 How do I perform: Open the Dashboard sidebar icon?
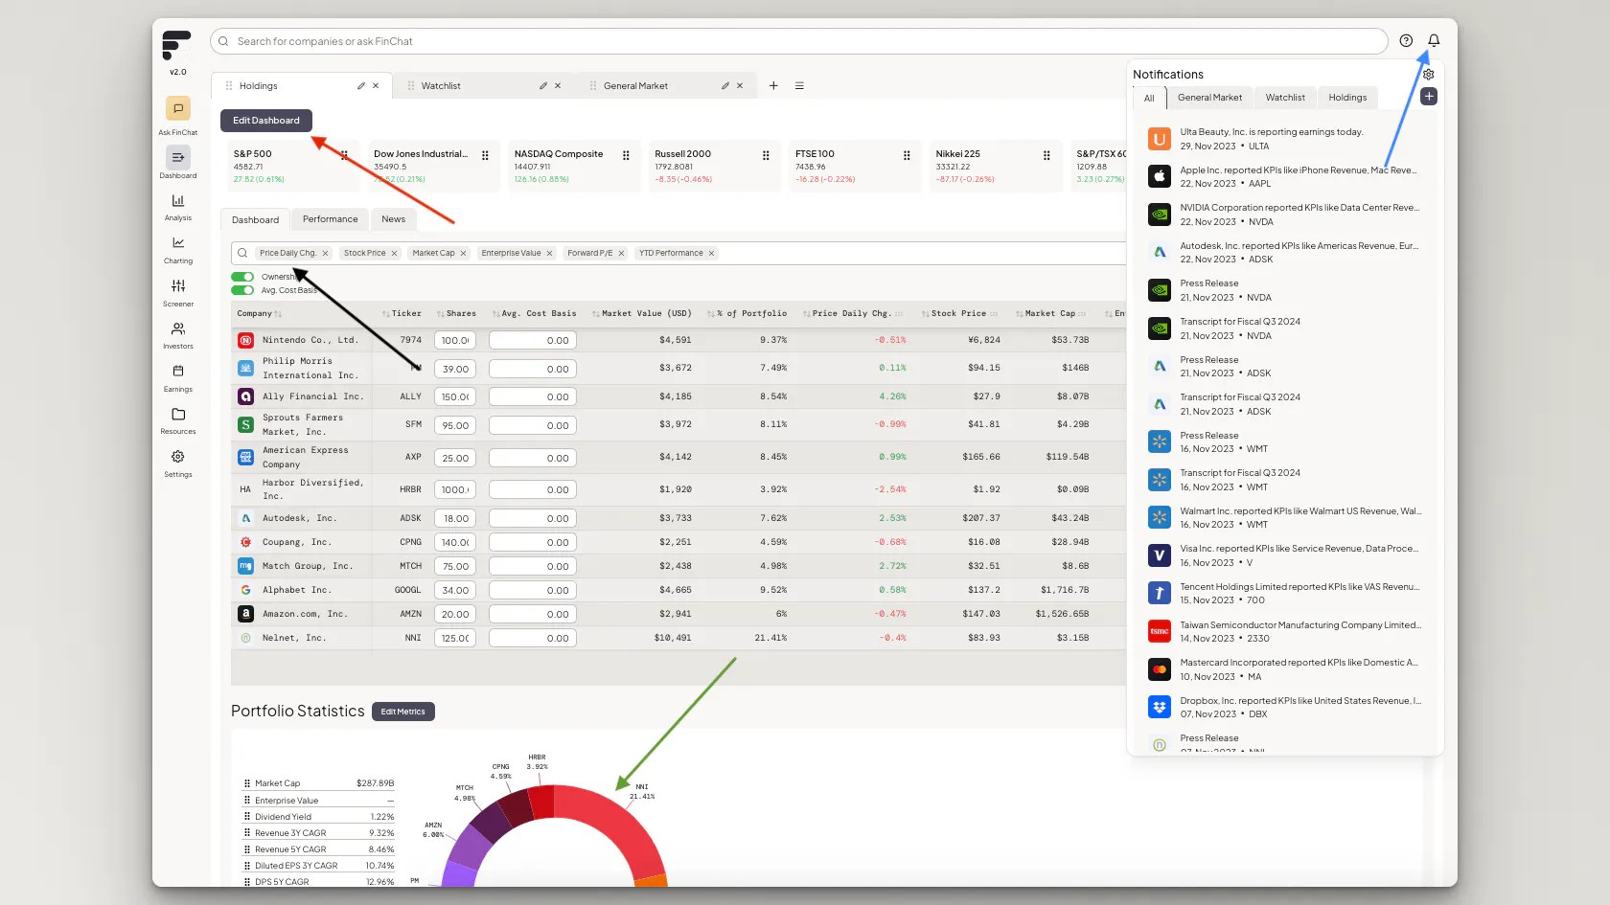pyautogui.click(x=177, y=157)
